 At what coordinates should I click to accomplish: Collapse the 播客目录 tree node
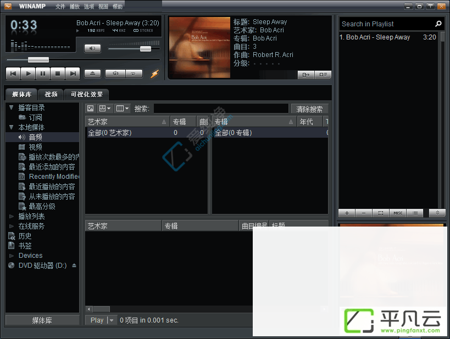click(11, 108)
